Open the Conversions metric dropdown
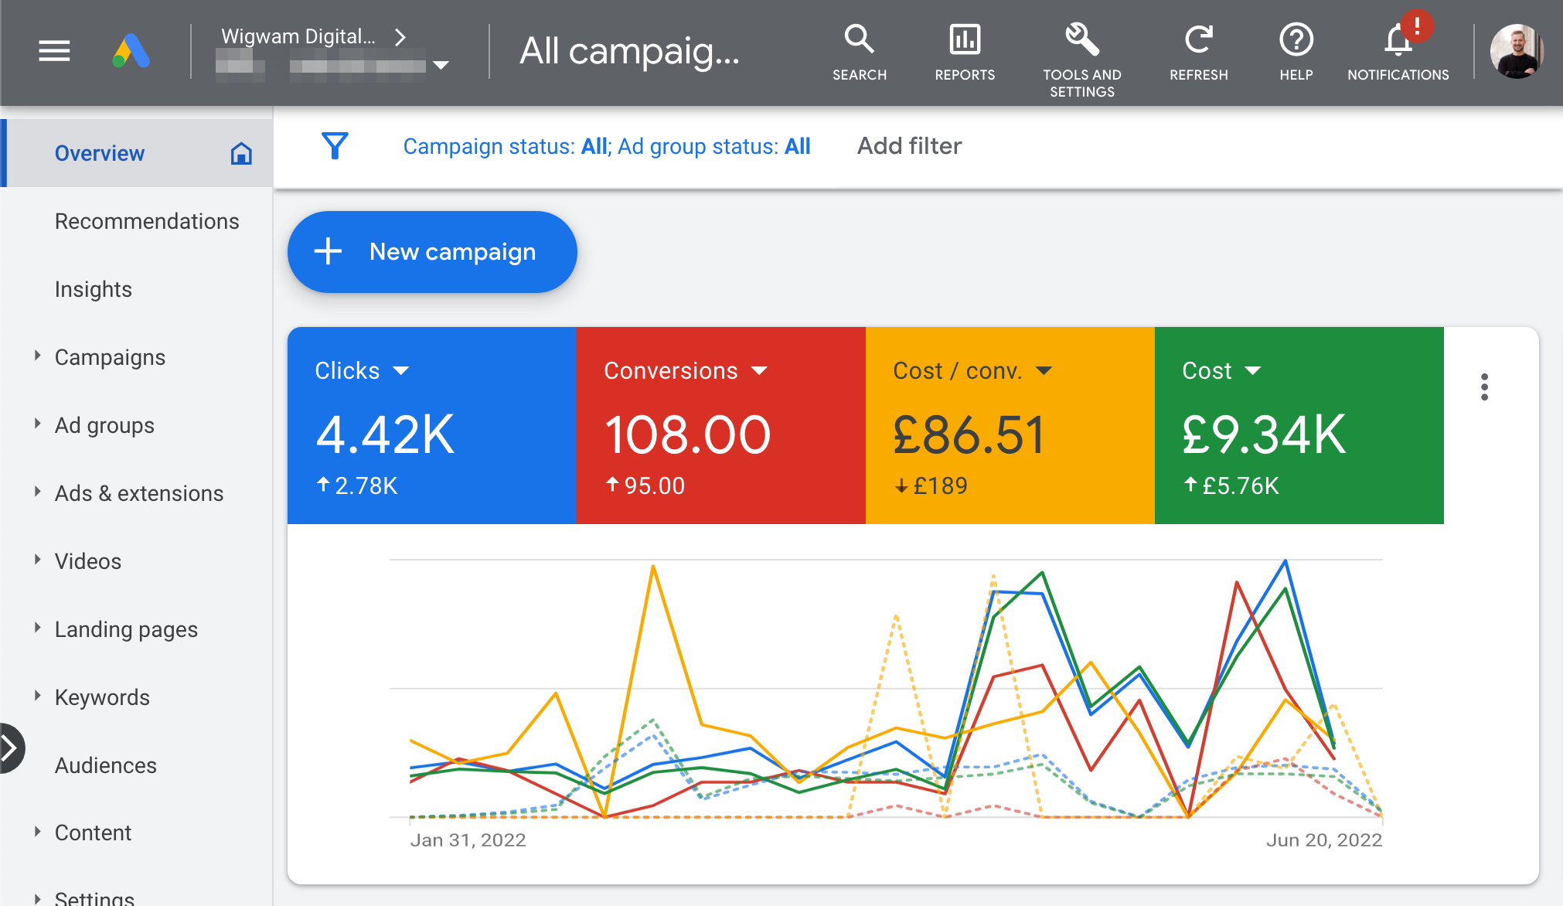Viewport: 1563px width, 906px height. 759,371
